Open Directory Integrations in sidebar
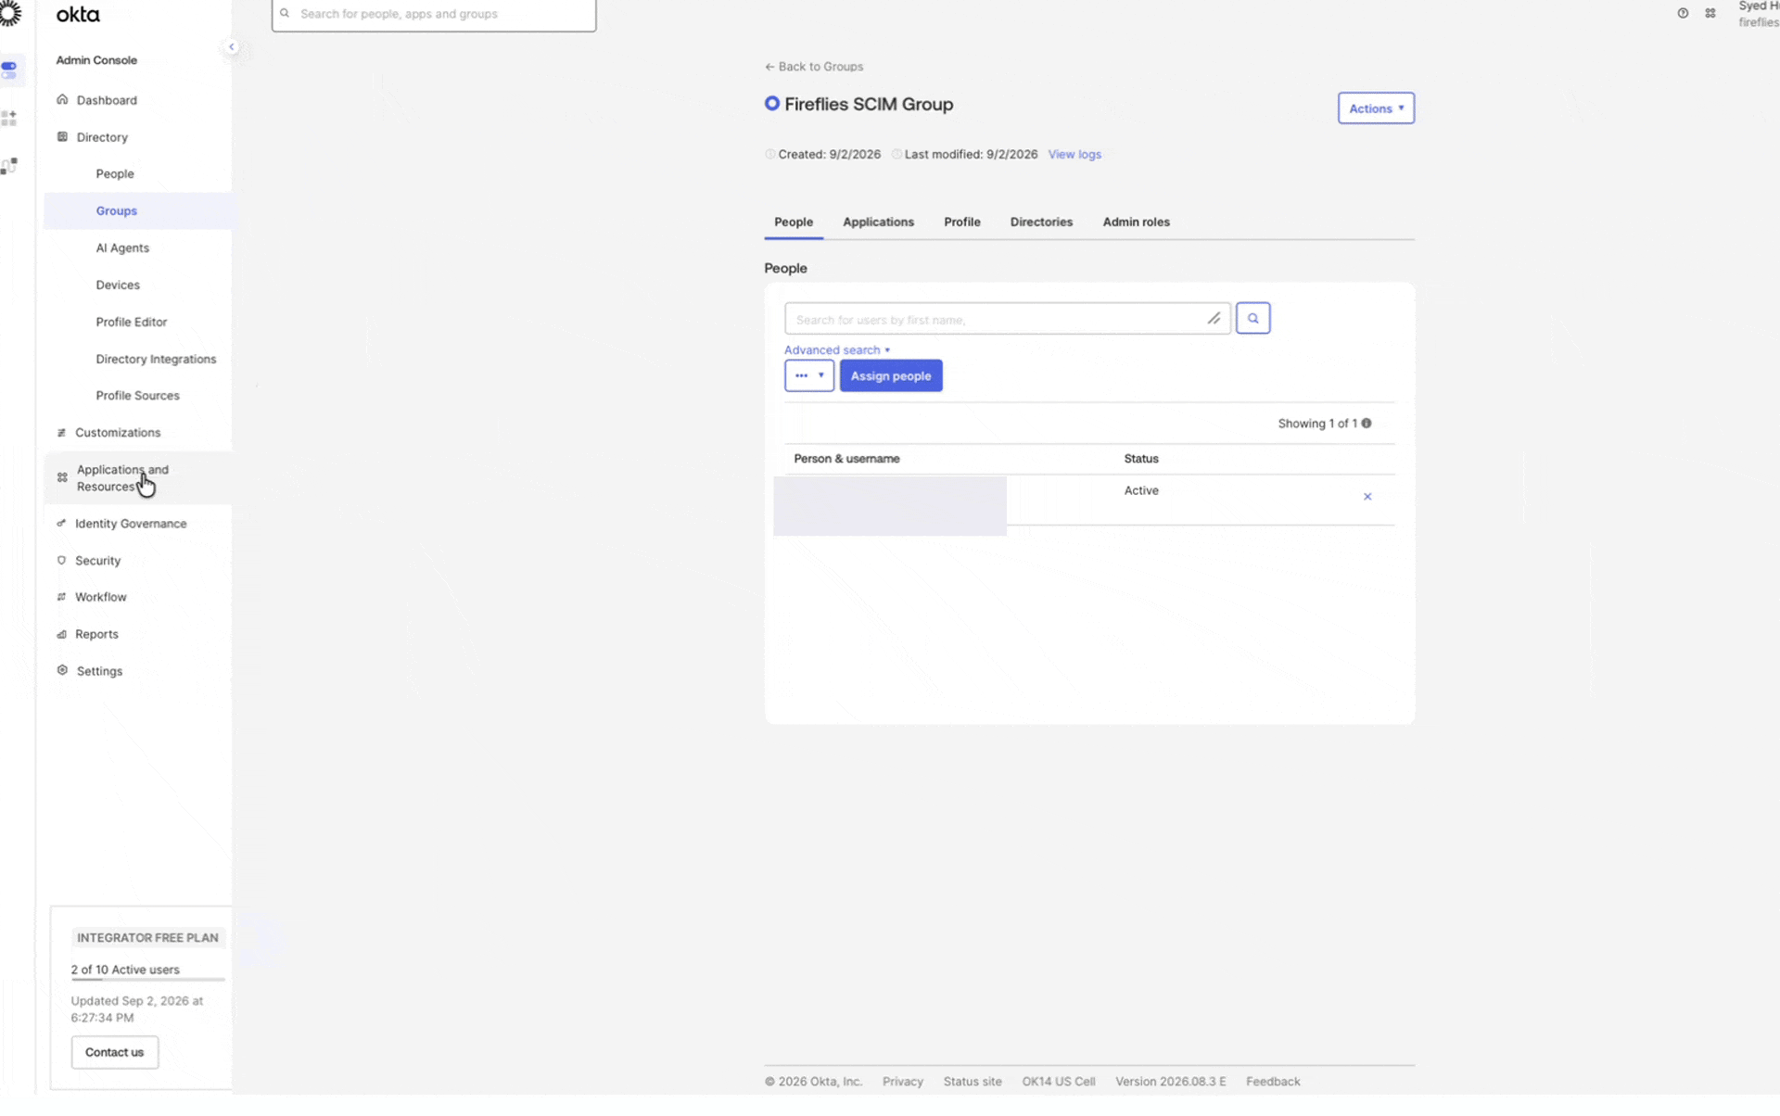Image resolution: width=1780 pixels, height=1116 pixels. [156, 360]
